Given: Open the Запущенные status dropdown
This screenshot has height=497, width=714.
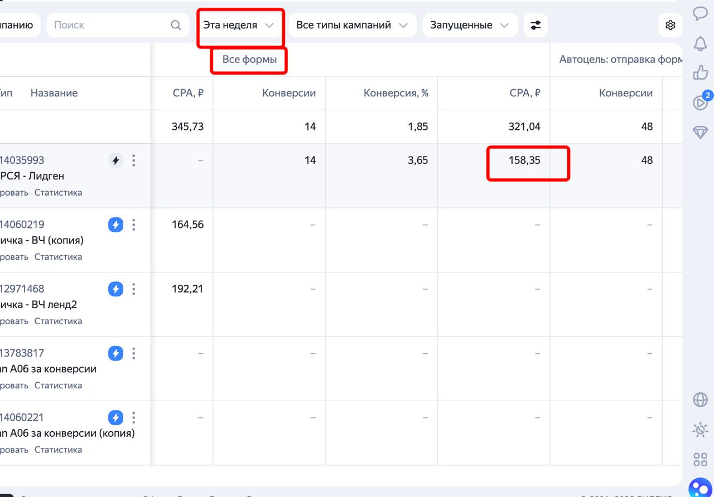Looking at the screenshot, I should pyautogui.click(x=470, y=25).
